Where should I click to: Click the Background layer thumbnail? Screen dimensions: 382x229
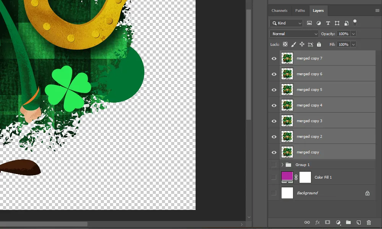point(287,193)
